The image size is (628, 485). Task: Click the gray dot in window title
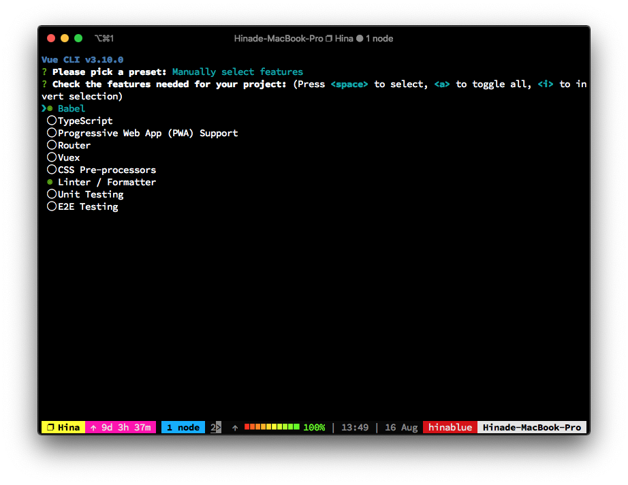coord(360,38)
